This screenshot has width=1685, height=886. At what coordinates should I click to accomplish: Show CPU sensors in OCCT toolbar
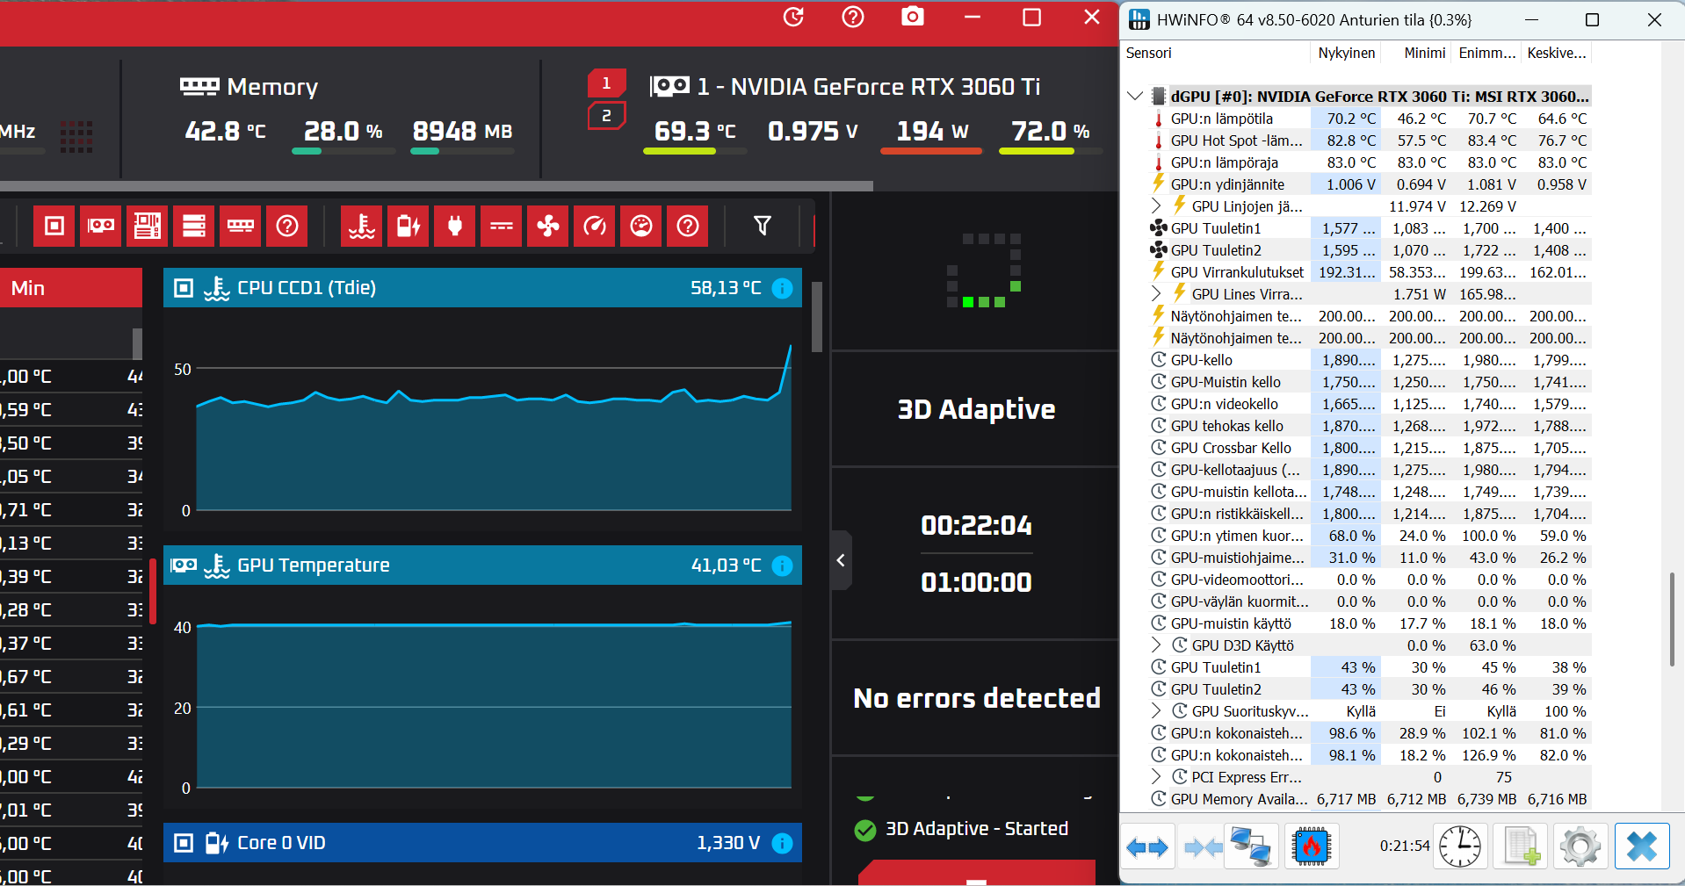click(54, 227)
